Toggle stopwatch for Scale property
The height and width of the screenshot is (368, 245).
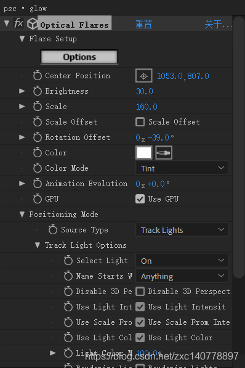click(x=38, y=107)
